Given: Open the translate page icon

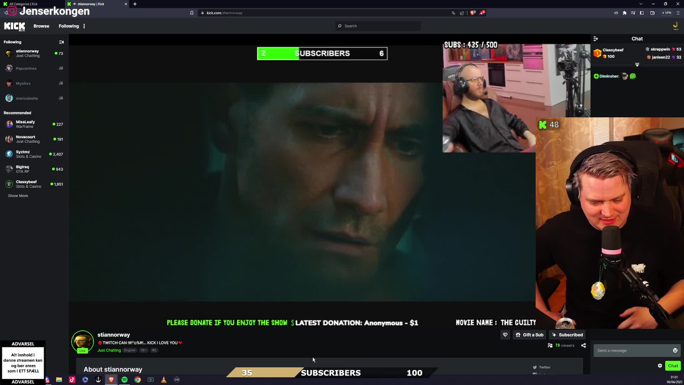Looking at the screenshot, I should click(453, 13).
